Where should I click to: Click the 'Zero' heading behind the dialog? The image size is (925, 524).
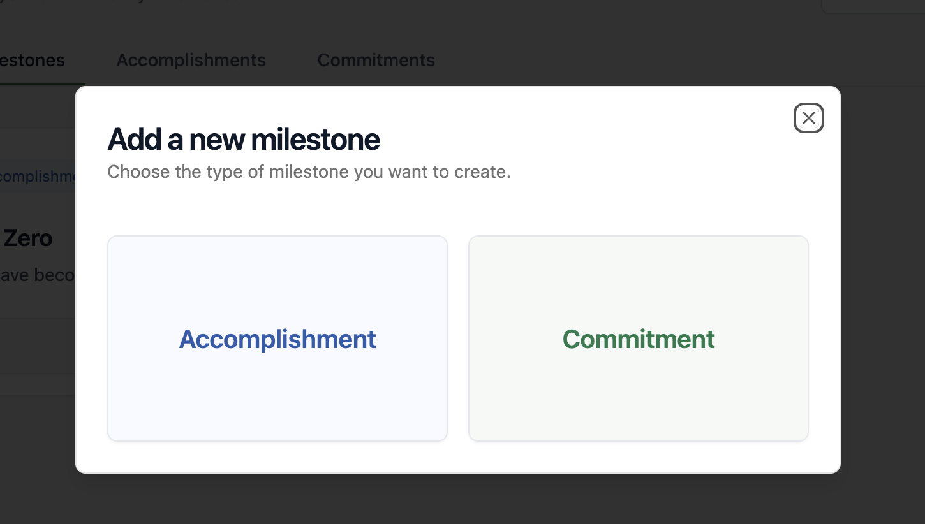click(28, 238)
